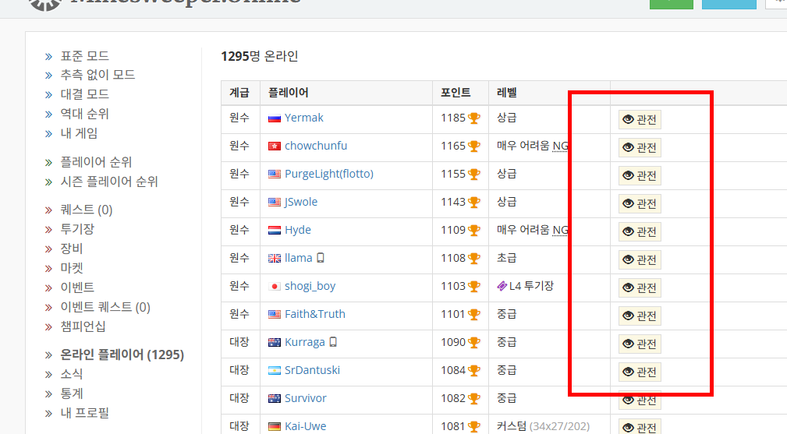Viewport: 787px width, 434px height.
Task: Click the green button in the top bar
Action: [x=671, y=4]
